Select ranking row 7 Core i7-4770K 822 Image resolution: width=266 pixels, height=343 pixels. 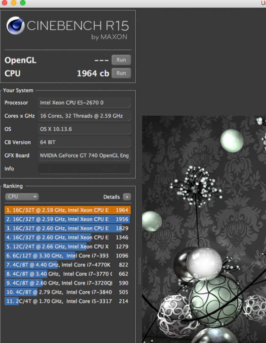(x=68, y=265)
